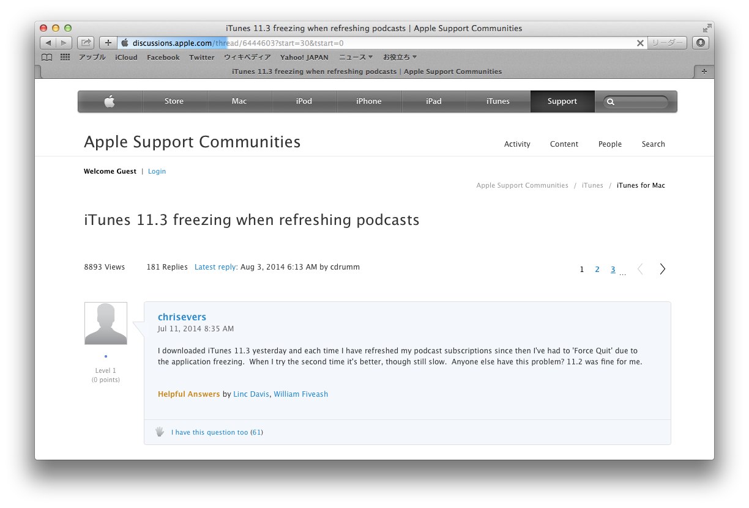Click the address bar URL field
Image resolution: width=749 pixels, height=508 pixels.
point(382,43)
